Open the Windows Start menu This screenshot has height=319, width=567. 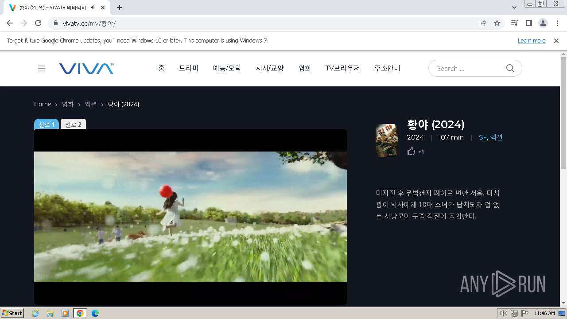[12, 313]
